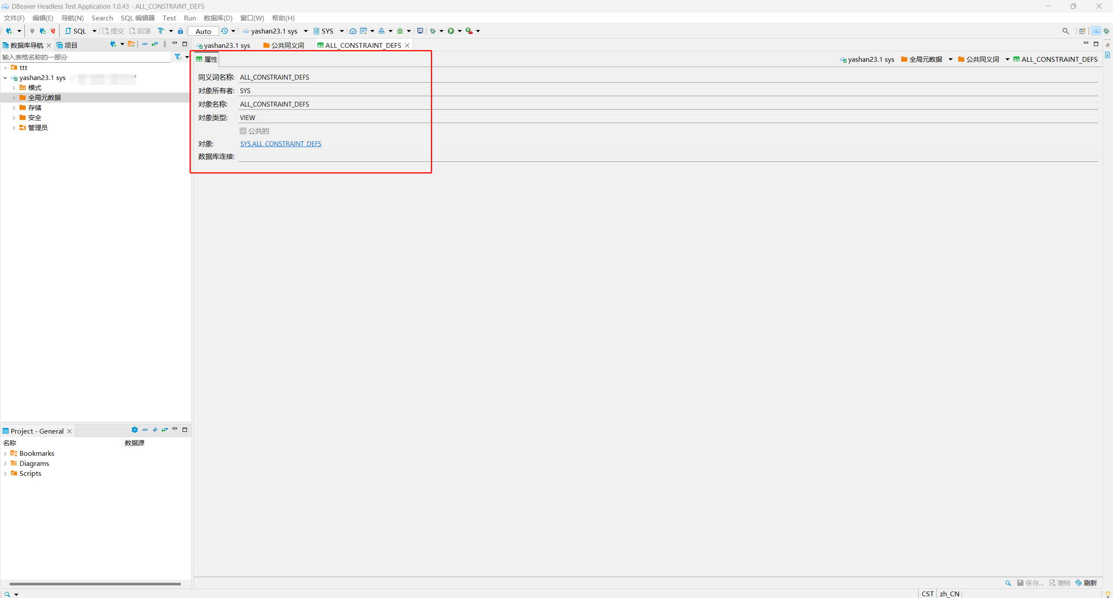Expand the Bookmarks folder
Screen dimensions: 1113x598
5,453
